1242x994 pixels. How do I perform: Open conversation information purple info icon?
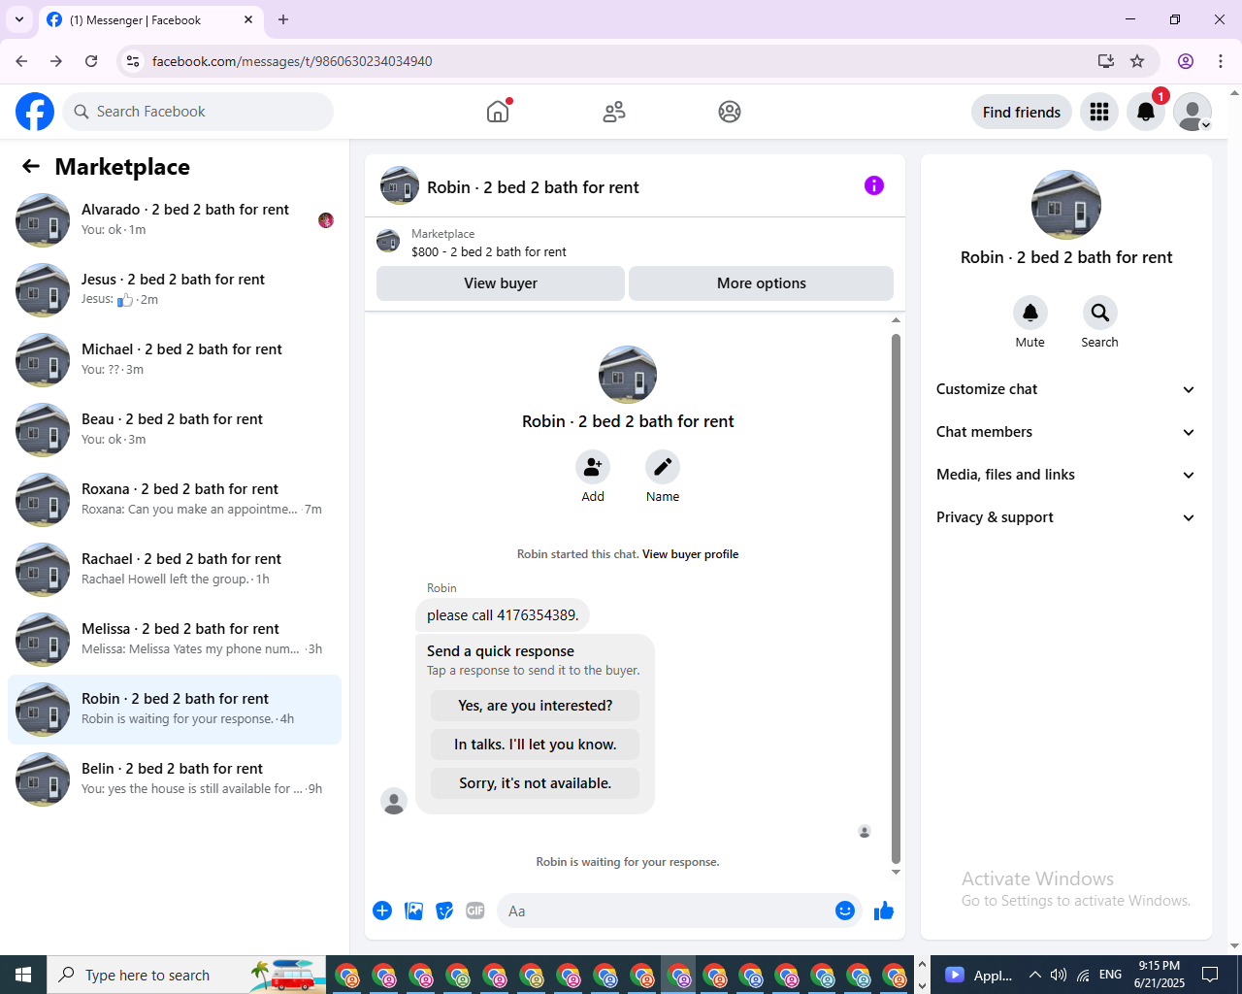point(874,185)
